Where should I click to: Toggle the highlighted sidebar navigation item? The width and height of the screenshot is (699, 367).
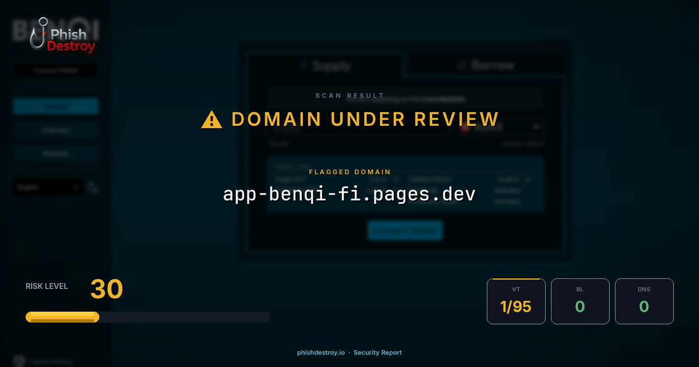(55, 106)
